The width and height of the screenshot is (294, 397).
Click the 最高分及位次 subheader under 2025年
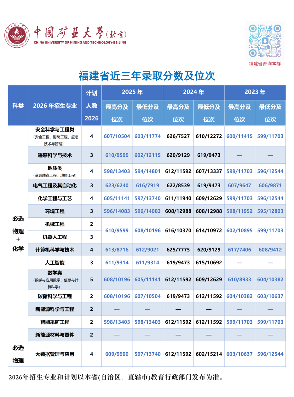(x=117, y=113)
